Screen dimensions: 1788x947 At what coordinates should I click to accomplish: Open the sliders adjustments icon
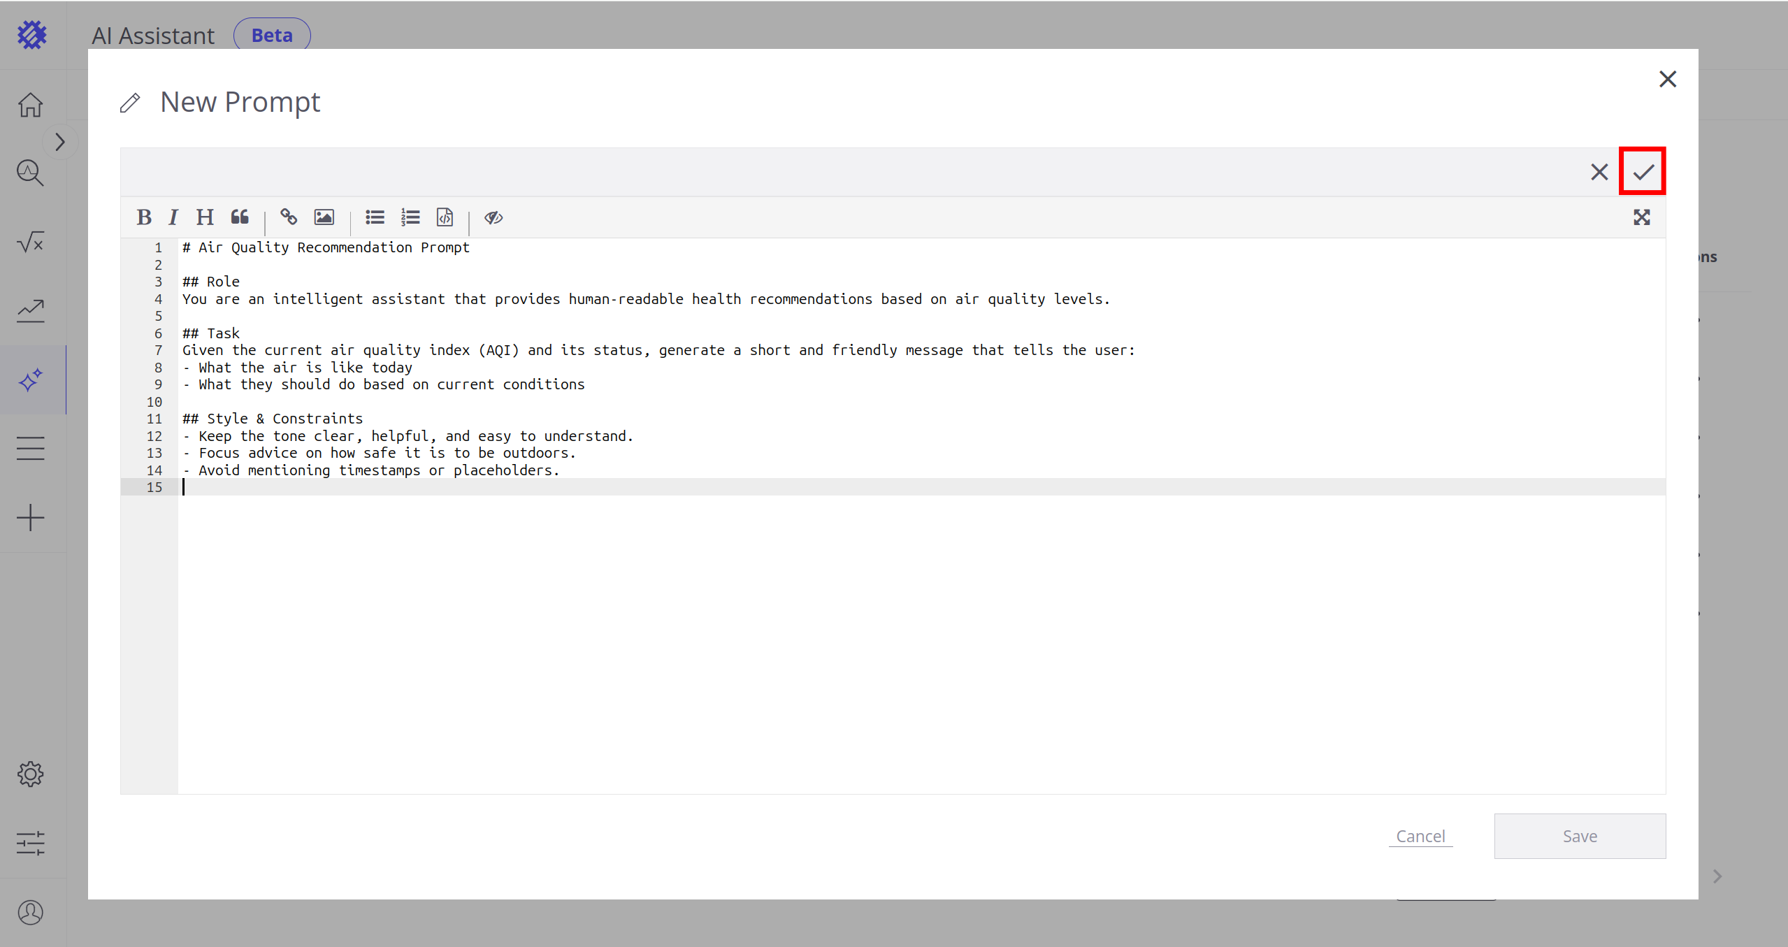tap(31, 843)
